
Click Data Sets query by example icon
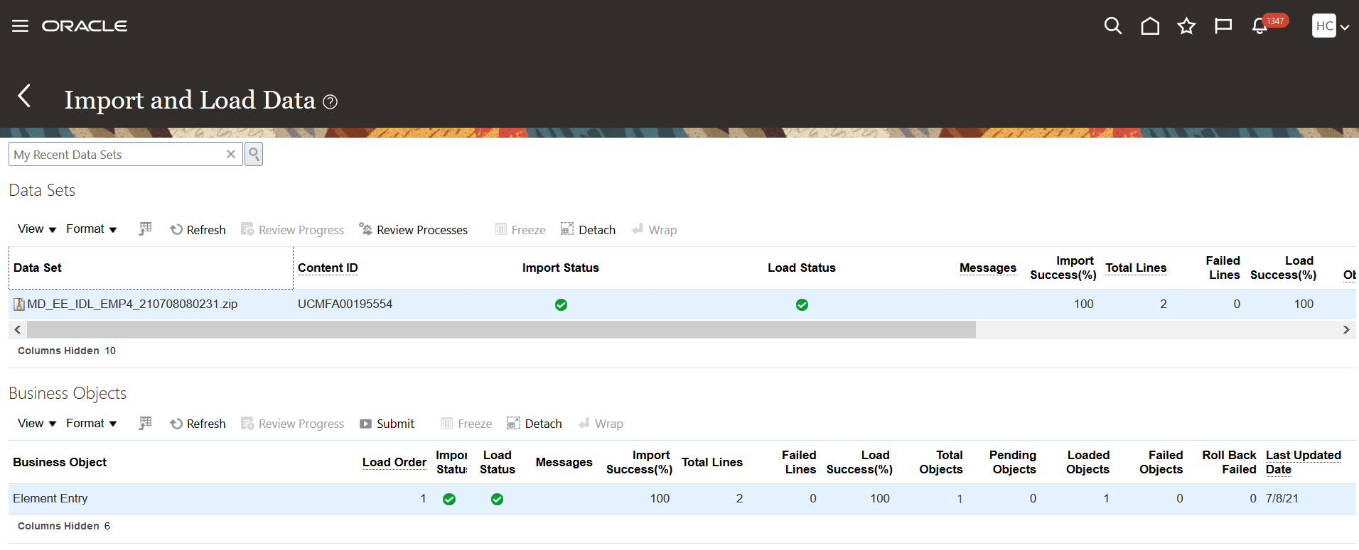point(145,229)
